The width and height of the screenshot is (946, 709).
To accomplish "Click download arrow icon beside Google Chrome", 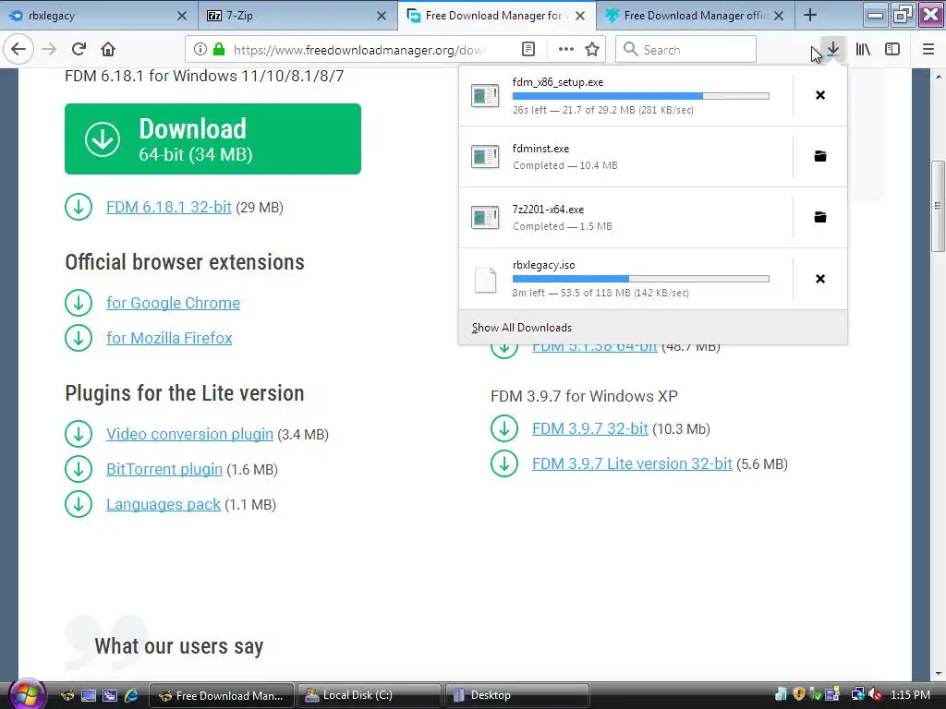I will (79, 303).
